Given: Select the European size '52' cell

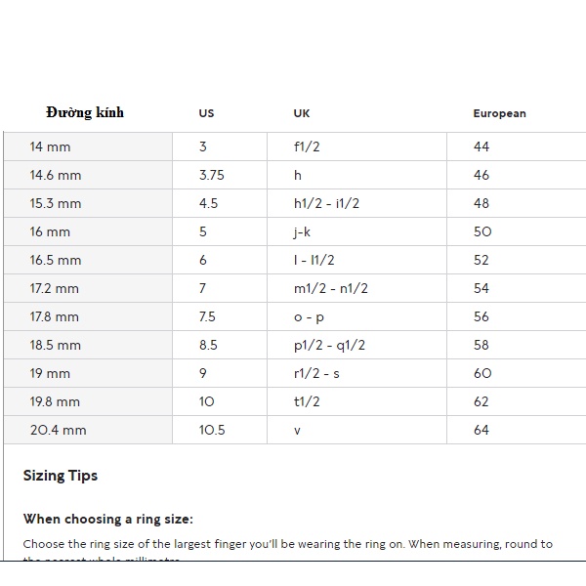Looking at the screenshot, I should click(481, 260).
